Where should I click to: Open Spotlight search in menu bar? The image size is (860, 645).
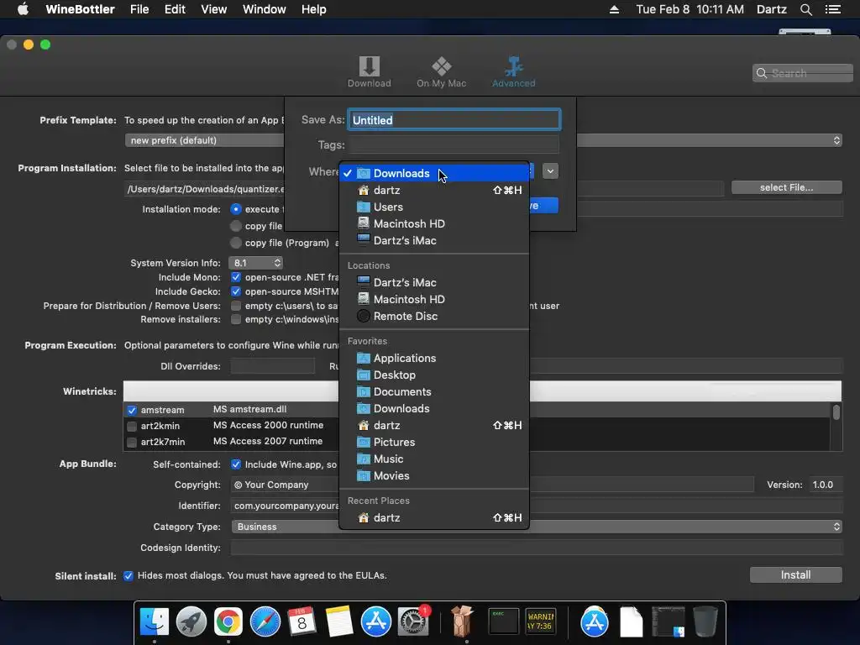[x=805, y=9]
